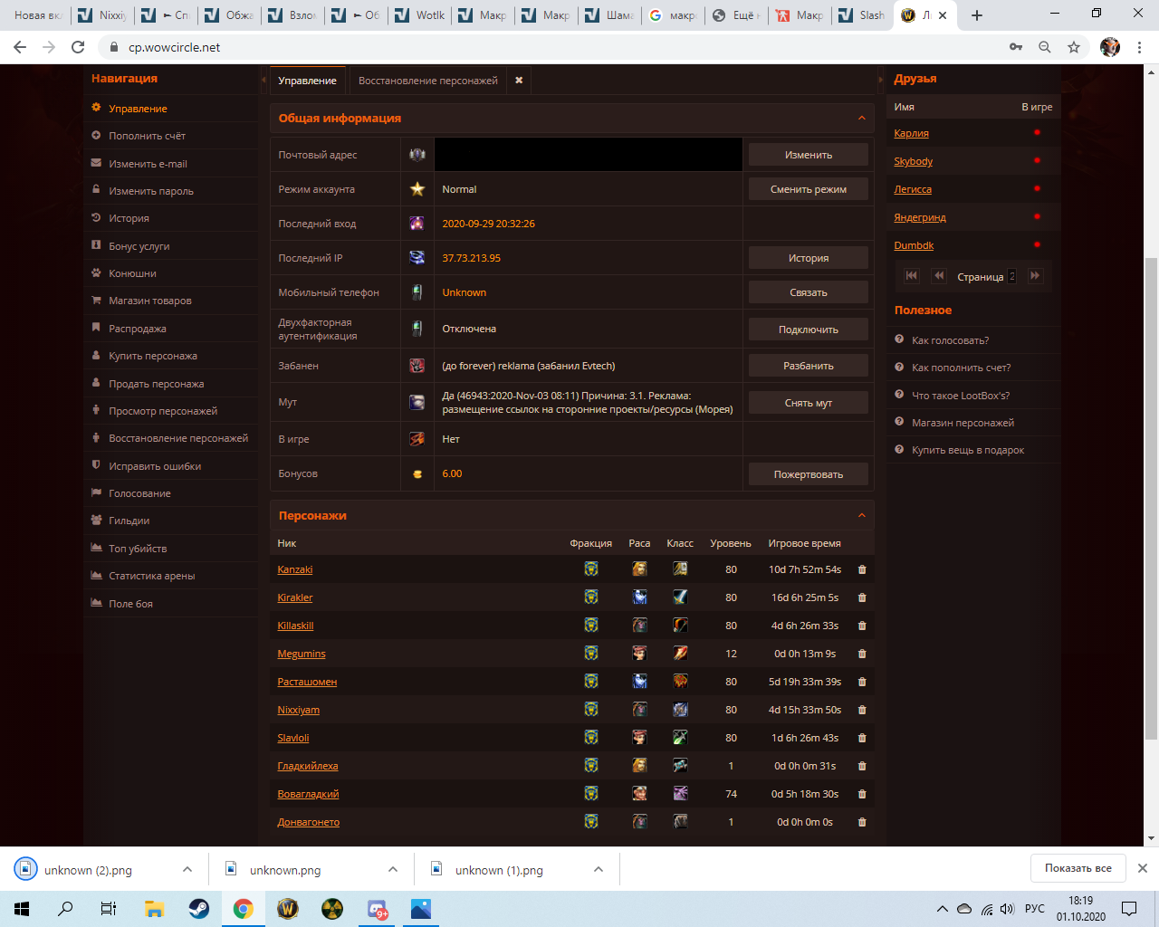
Task: Click the friends page number field
Action: (x=1011, y=276)
